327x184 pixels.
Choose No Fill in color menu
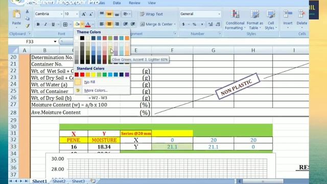click(102, 82)
